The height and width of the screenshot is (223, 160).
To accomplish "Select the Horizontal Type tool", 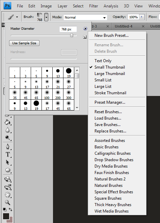I will [x=7, y=154].
